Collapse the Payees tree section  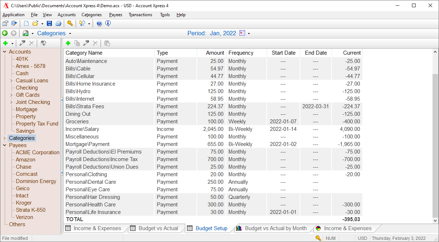point(5,145)
